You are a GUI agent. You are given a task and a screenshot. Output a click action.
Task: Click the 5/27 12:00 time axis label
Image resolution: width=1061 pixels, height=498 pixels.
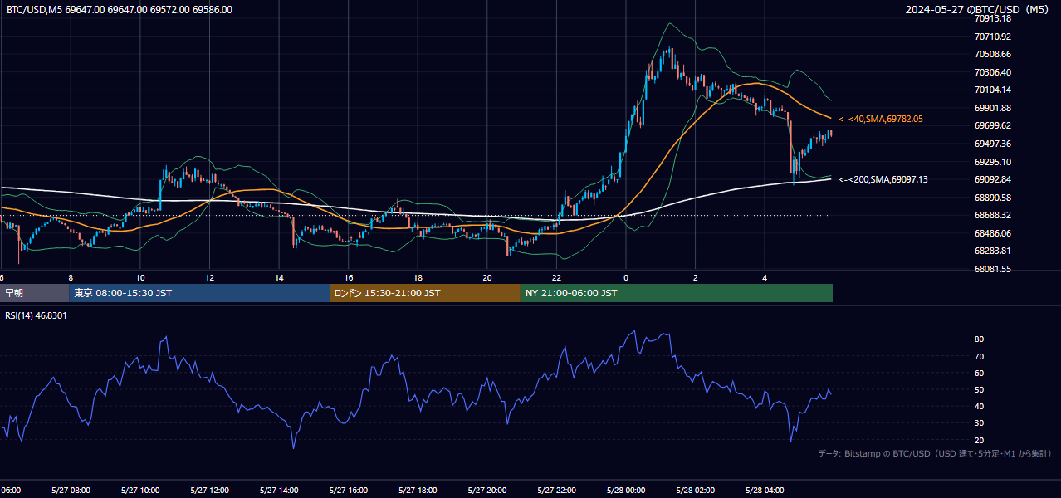(x=209, y=491)
